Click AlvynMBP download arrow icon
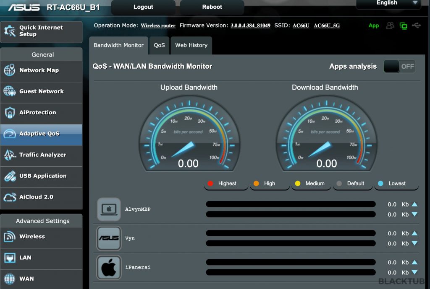This screenshot has height=289, width=430. pyautogui.click(x=414, y=214)
